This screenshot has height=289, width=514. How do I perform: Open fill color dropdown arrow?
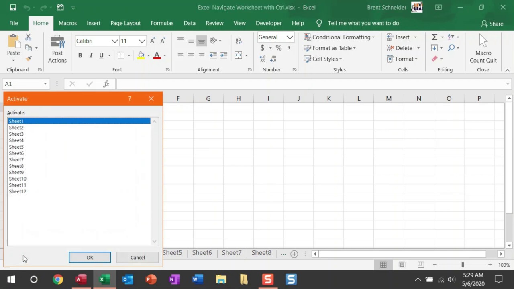pyautogui.click(x=148, y=55)
